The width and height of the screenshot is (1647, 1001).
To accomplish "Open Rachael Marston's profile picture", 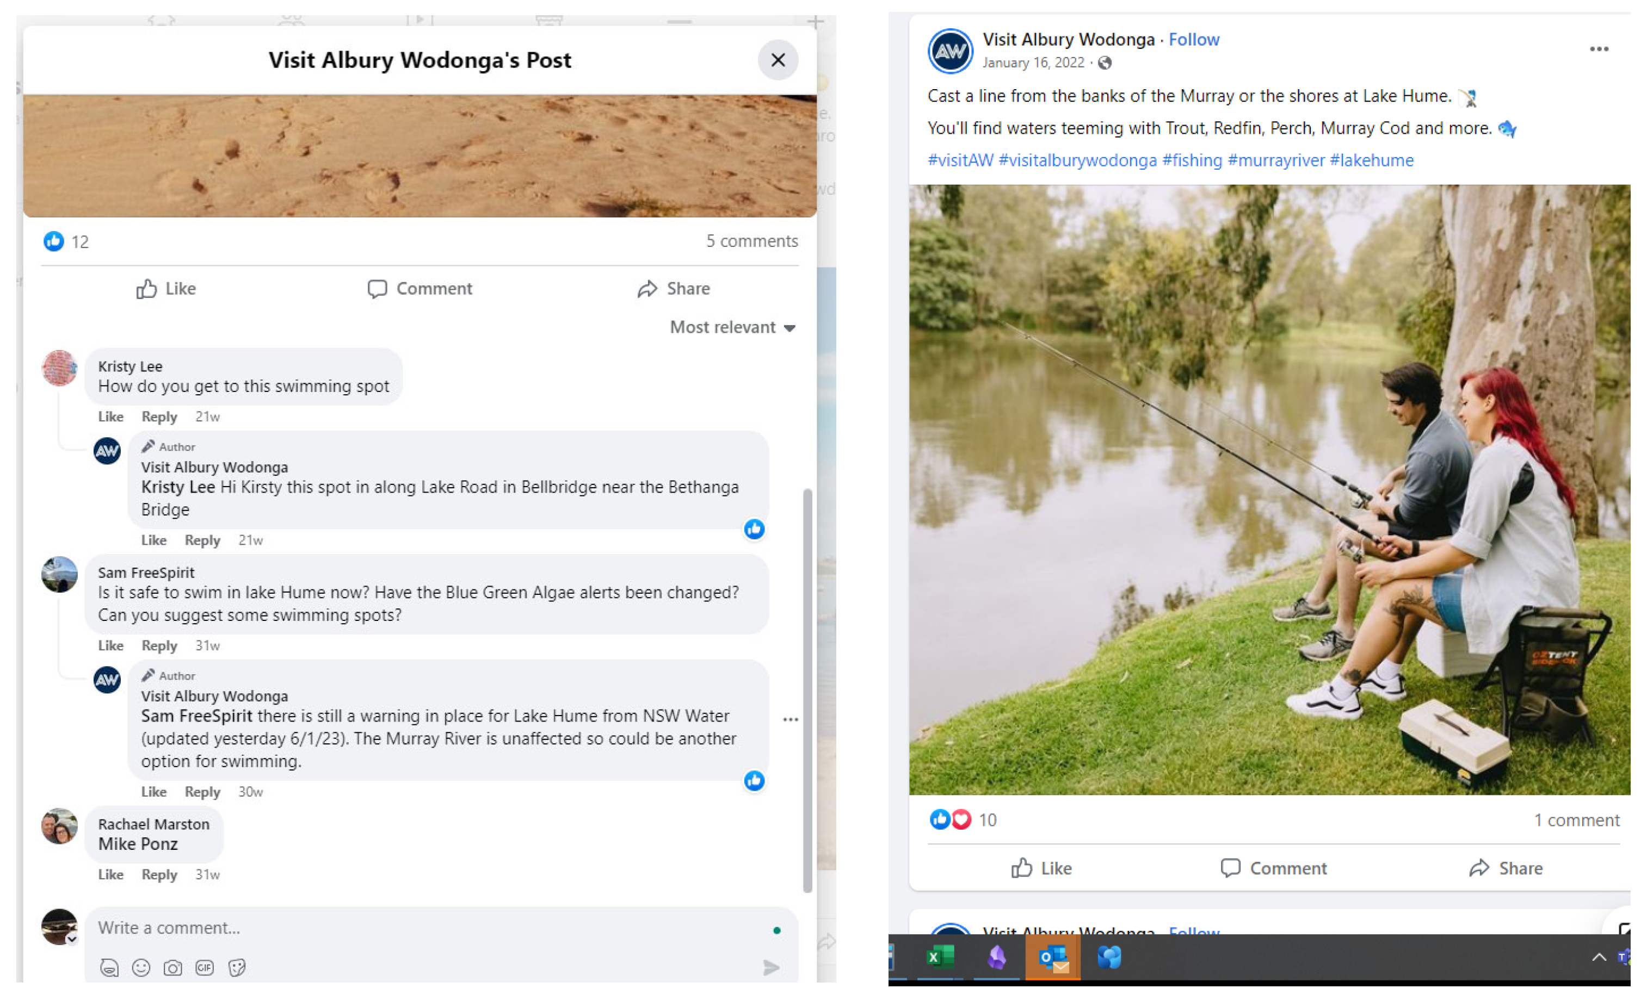I will click(x=59, y=826).
